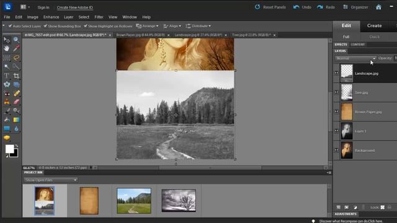Expand the tool options arrow left of Auto Select
The width and height of the screenshot is (397, 223).
click(x=4, y=26)
